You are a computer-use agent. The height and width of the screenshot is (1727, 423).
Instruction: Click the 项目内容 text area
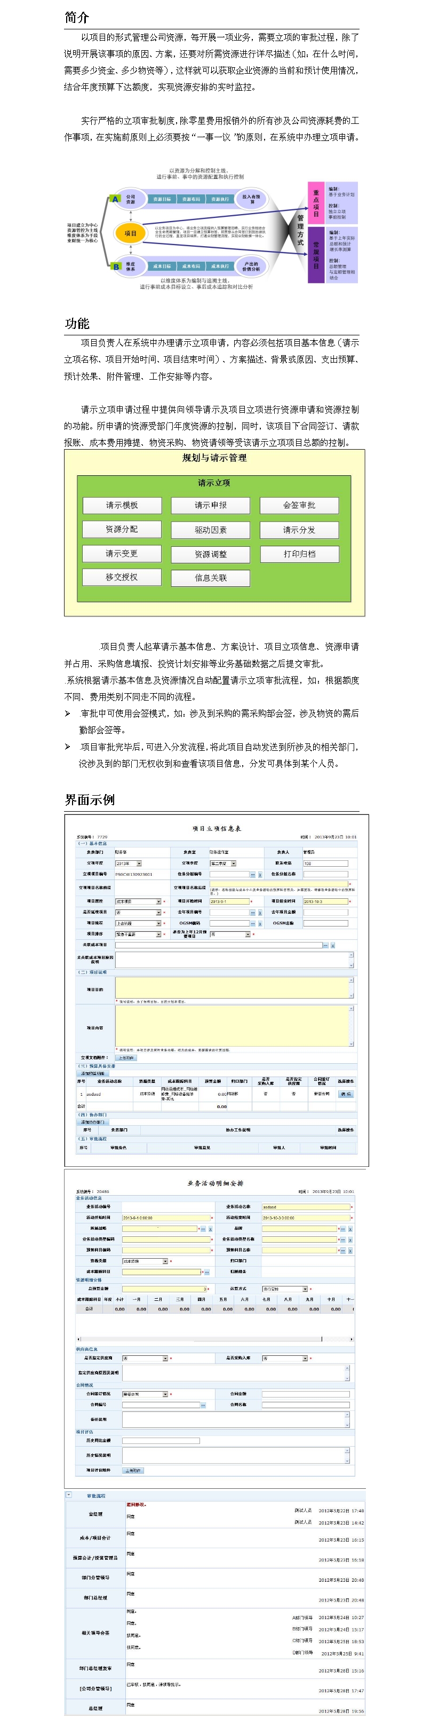[x=234, y=1026]
